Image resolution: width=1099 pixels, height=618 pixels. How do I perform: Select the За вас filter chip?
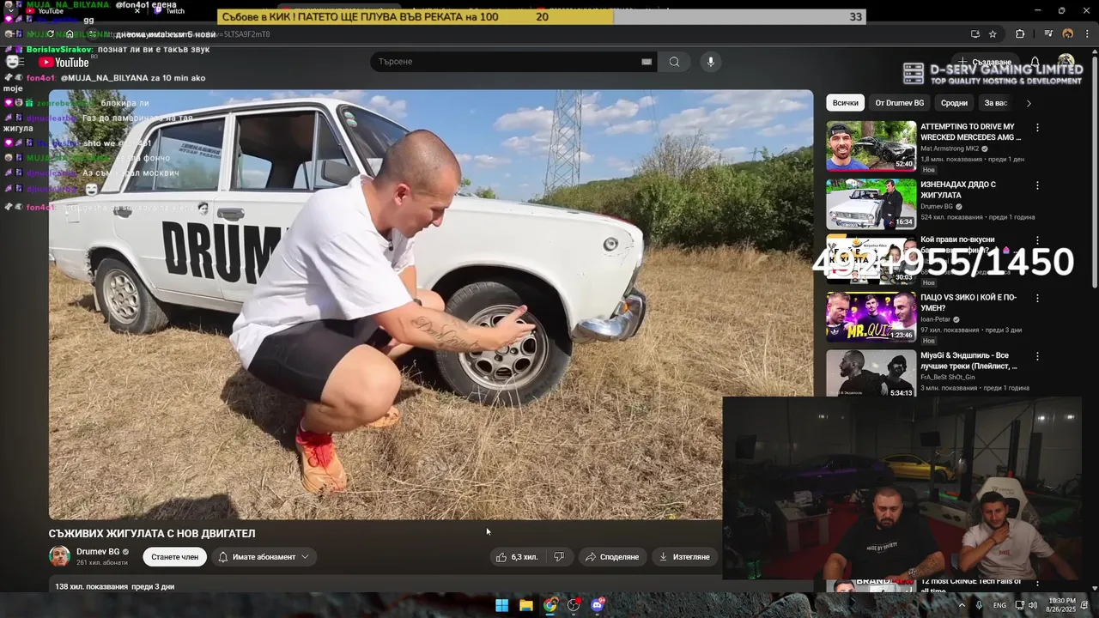tap(995, 103)
